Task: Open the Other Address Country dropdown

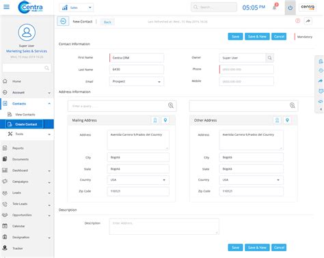Action: [252, 180]
